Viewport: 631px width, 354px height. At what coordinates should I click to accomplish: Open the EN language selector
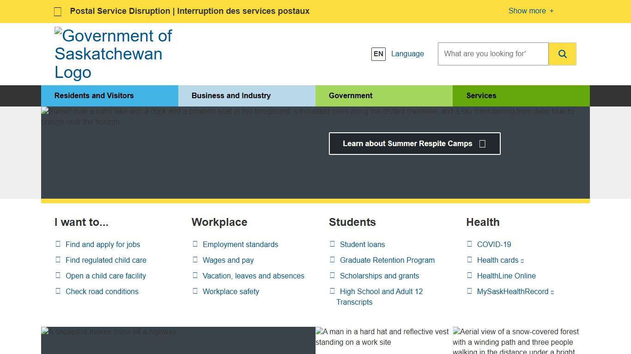378,54
